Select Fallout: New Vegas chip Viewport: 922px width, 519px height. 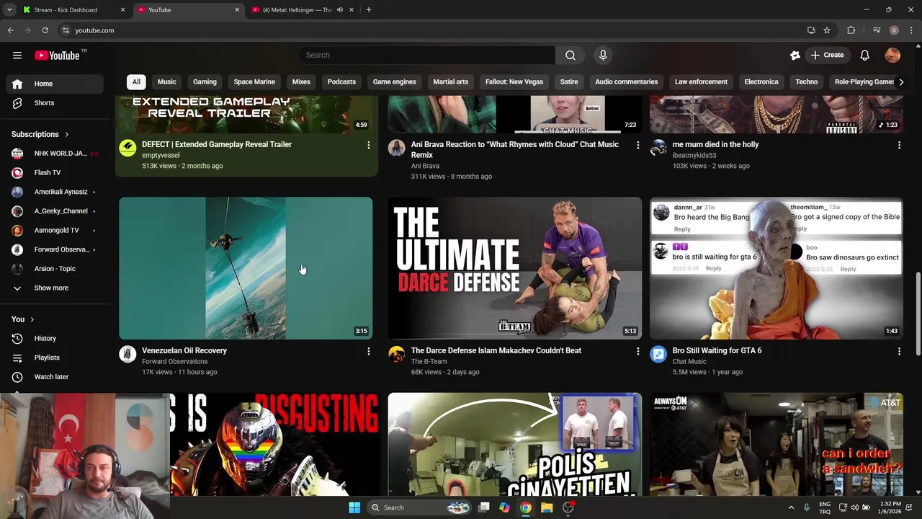[x=514, y=82]
